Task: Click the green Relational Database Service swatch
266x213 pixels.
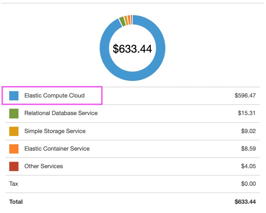Action: [14, 114]
